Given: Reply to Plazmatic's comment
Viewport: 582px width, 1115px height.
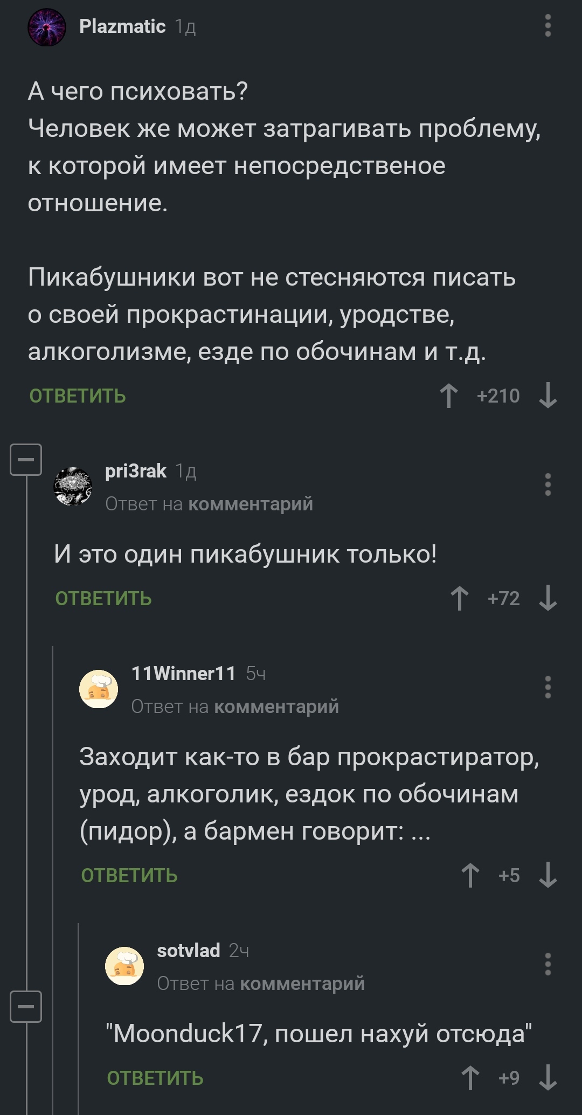Looking at the screenshot, I should pyautogui.click(x=78, y=396).
